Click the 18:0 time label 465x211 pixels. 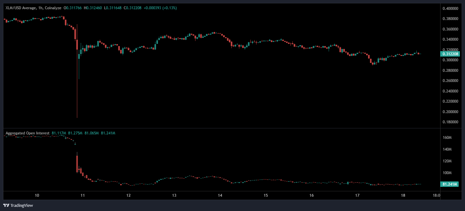(436, 195)
